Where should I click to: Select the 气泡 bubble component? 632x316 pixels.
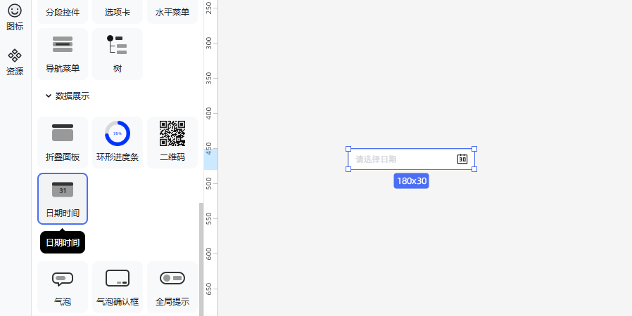pyautogui.click(x=63, y=287)
